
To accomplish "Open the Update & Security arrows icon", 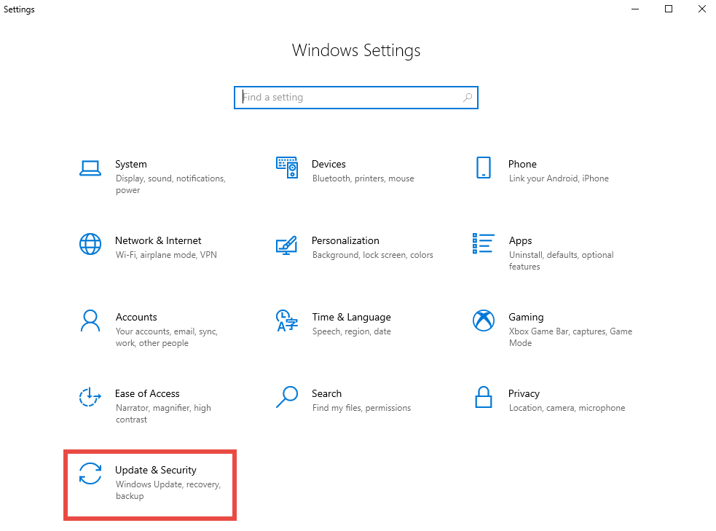I will point(90,473).
